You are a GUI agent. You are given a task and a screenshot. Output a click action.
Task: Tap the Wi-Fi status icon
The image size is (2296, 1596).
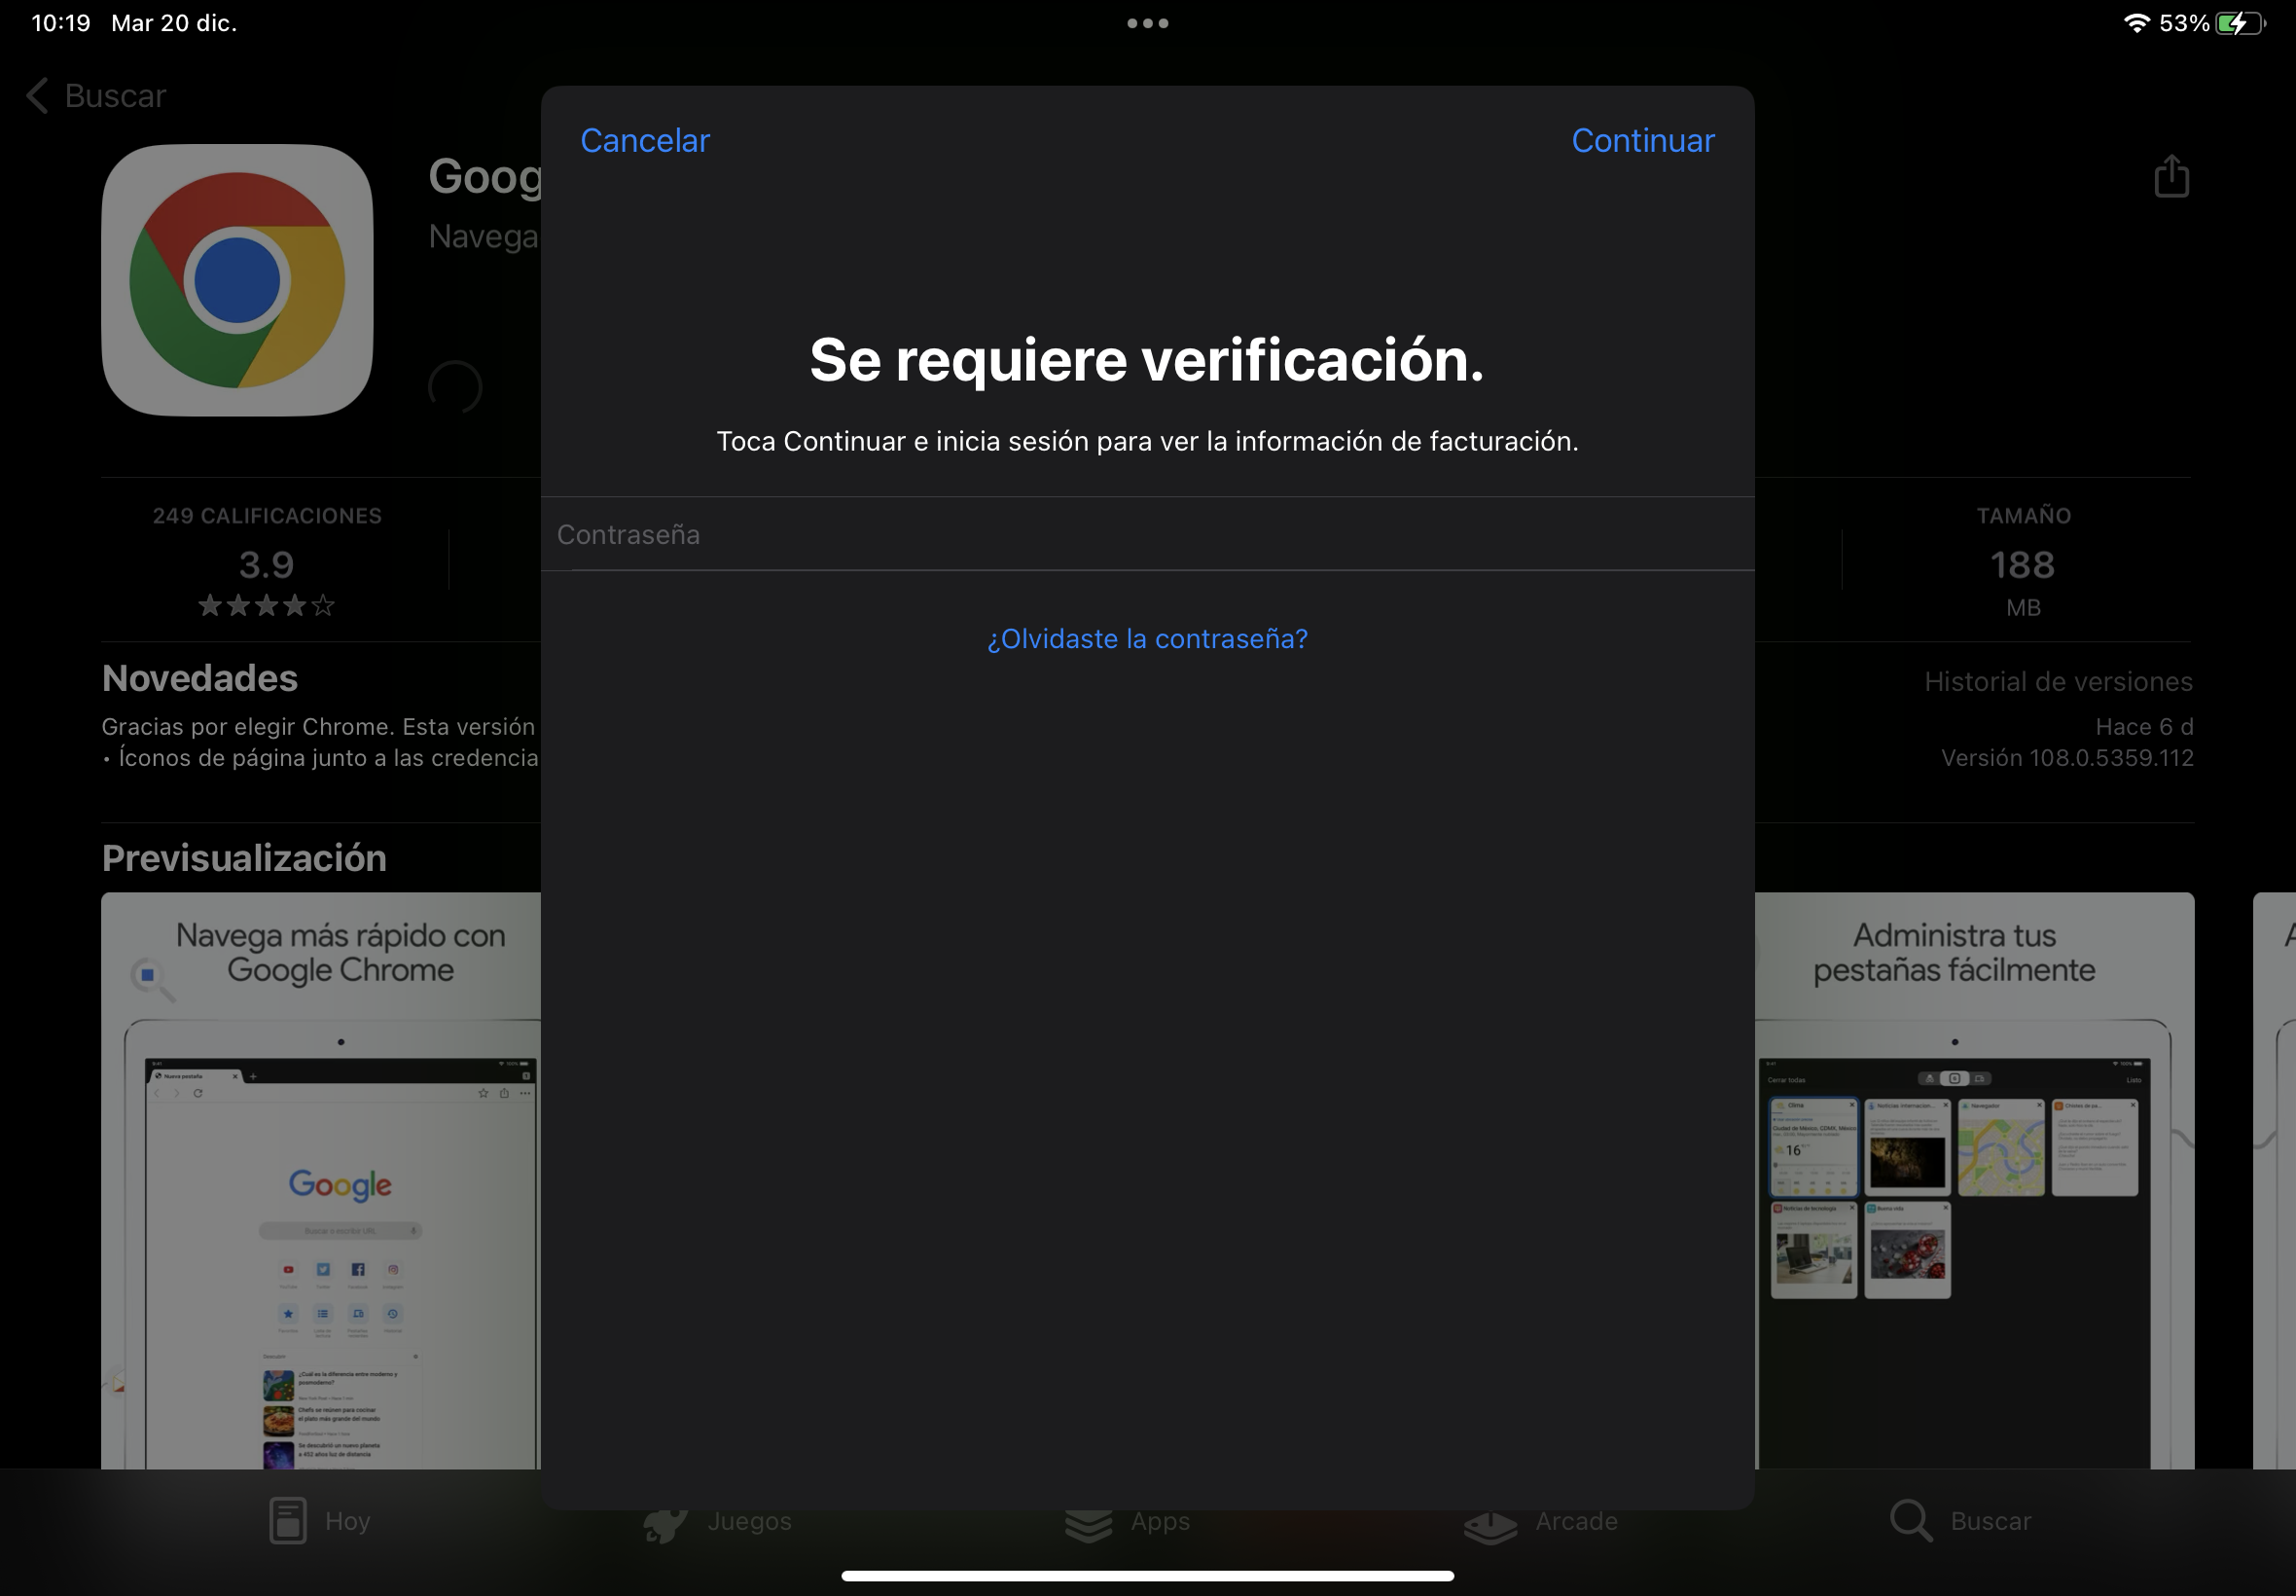2135,23
